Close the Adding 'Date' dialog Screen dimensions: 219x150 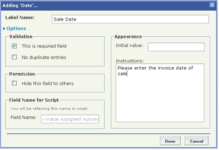coord(212,5)
